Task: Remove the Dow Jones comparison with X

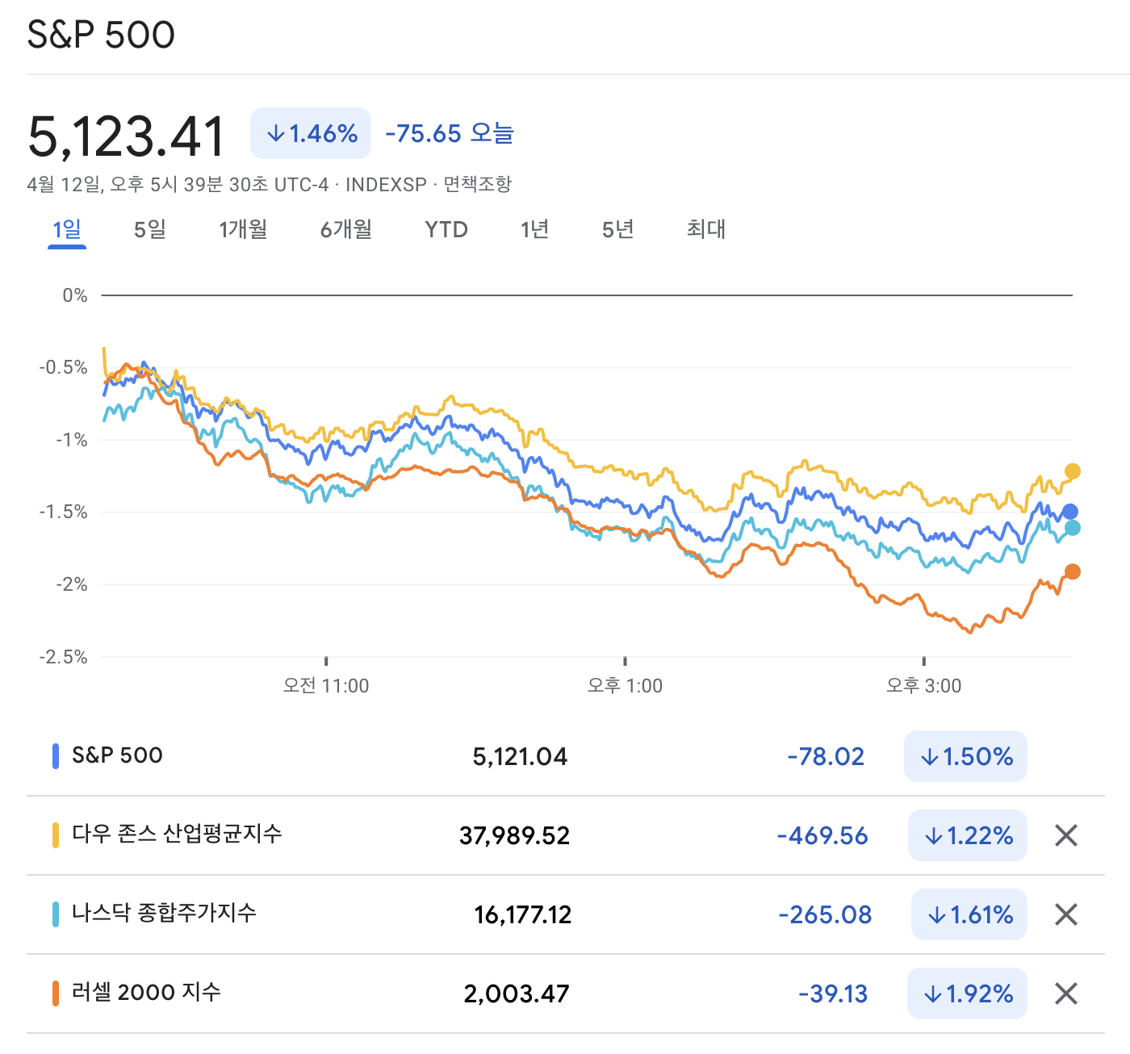Action: pyautogui.click(x=1066, y=835)
